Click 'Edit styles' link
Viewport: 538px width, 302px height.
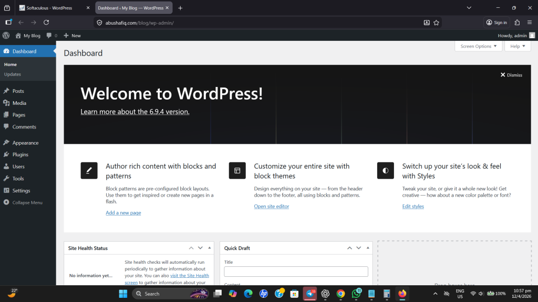click(x=413, y=207)
